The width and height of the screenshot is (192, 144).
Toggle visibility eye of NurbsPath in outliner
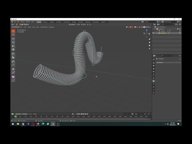pos(180,33)
